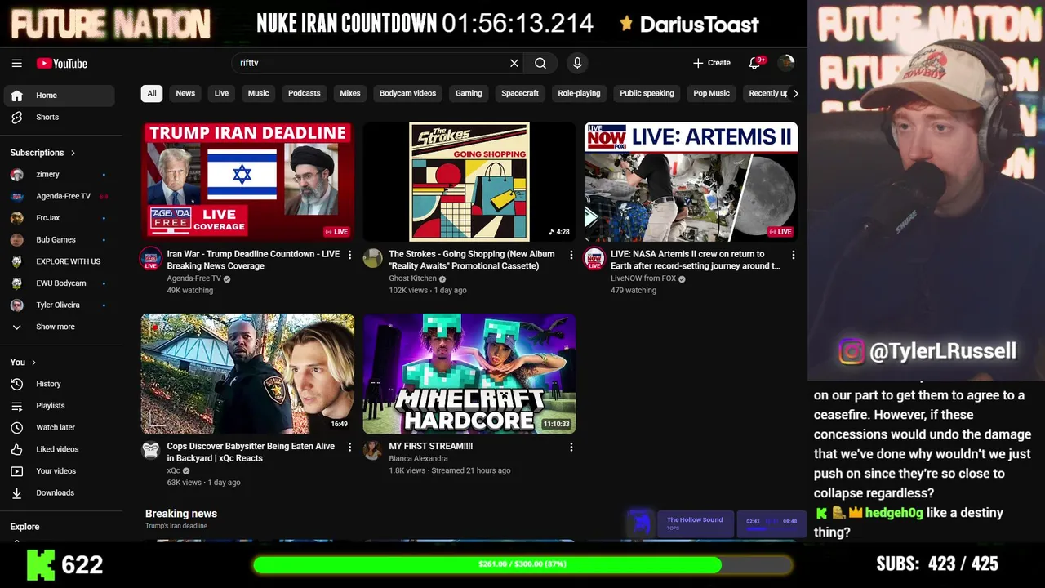
Task: Open options menu for NASA Artemis II video
Action: pyautogui.click(x=793, y=255)
